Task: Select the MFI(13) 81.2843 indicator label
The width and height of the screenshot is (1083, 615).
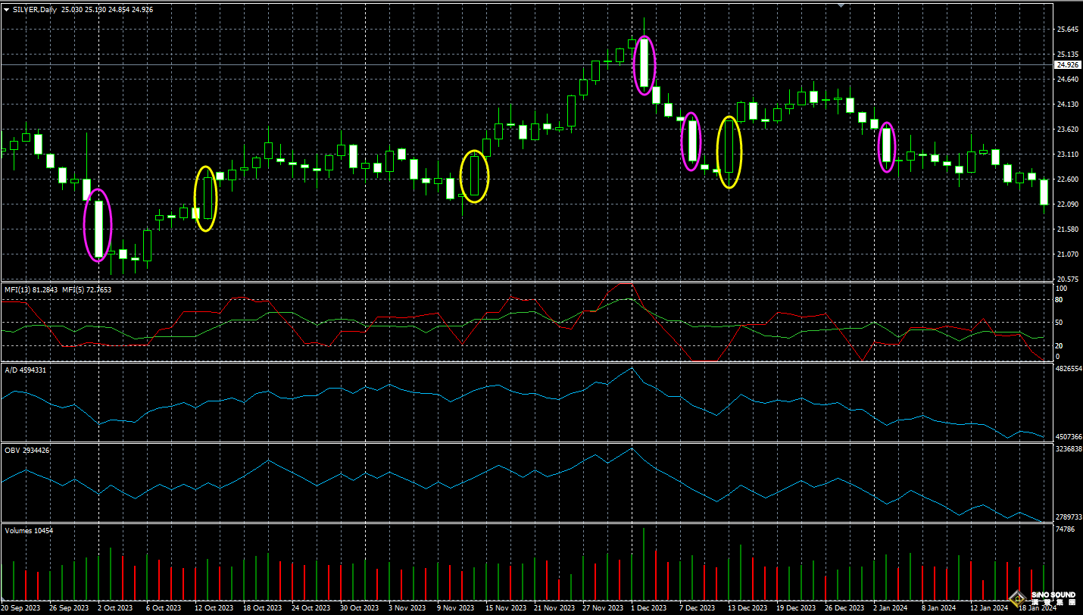Action: click(x=31, y=290)
